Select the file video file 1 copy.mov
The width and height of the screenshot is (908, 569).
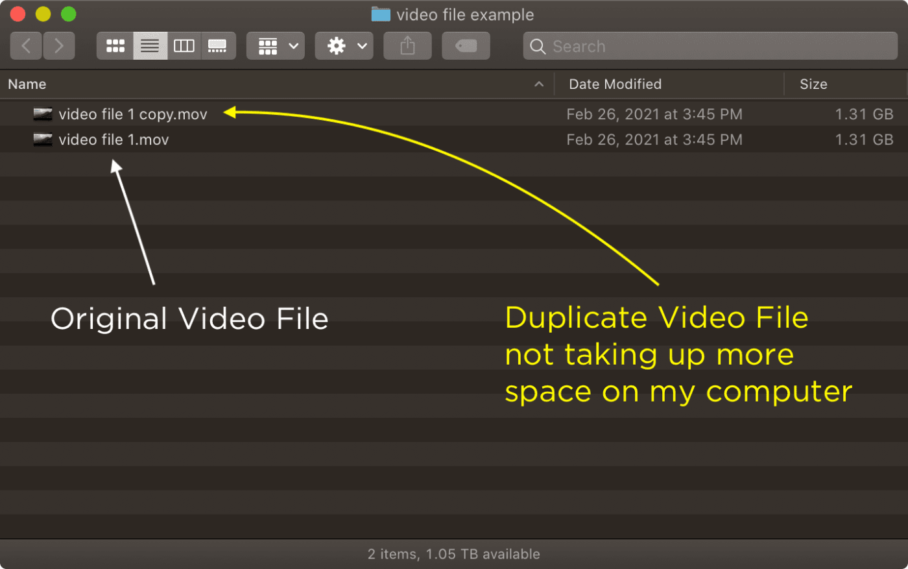click(132, 114)
